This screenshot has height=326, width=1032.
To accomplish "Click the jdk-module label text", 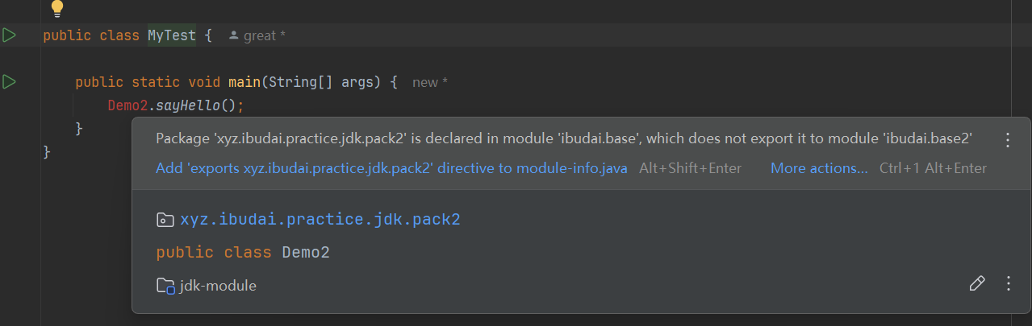I will pos(219,285).
